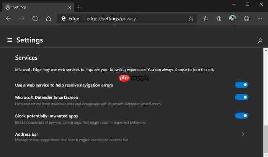Click the gear icon on Settings tab
This screenshot has width=268, height=157.
point(8,7)
